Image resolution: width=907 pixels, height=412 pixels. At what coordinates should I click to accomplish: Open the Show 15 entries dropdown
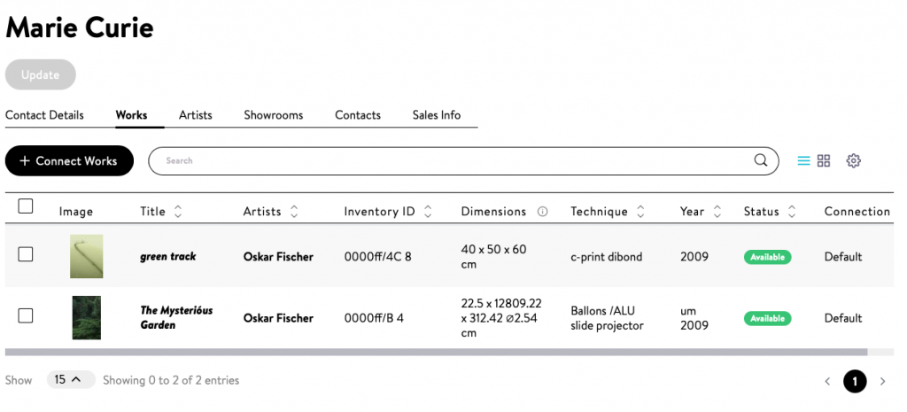coord(70,380)
